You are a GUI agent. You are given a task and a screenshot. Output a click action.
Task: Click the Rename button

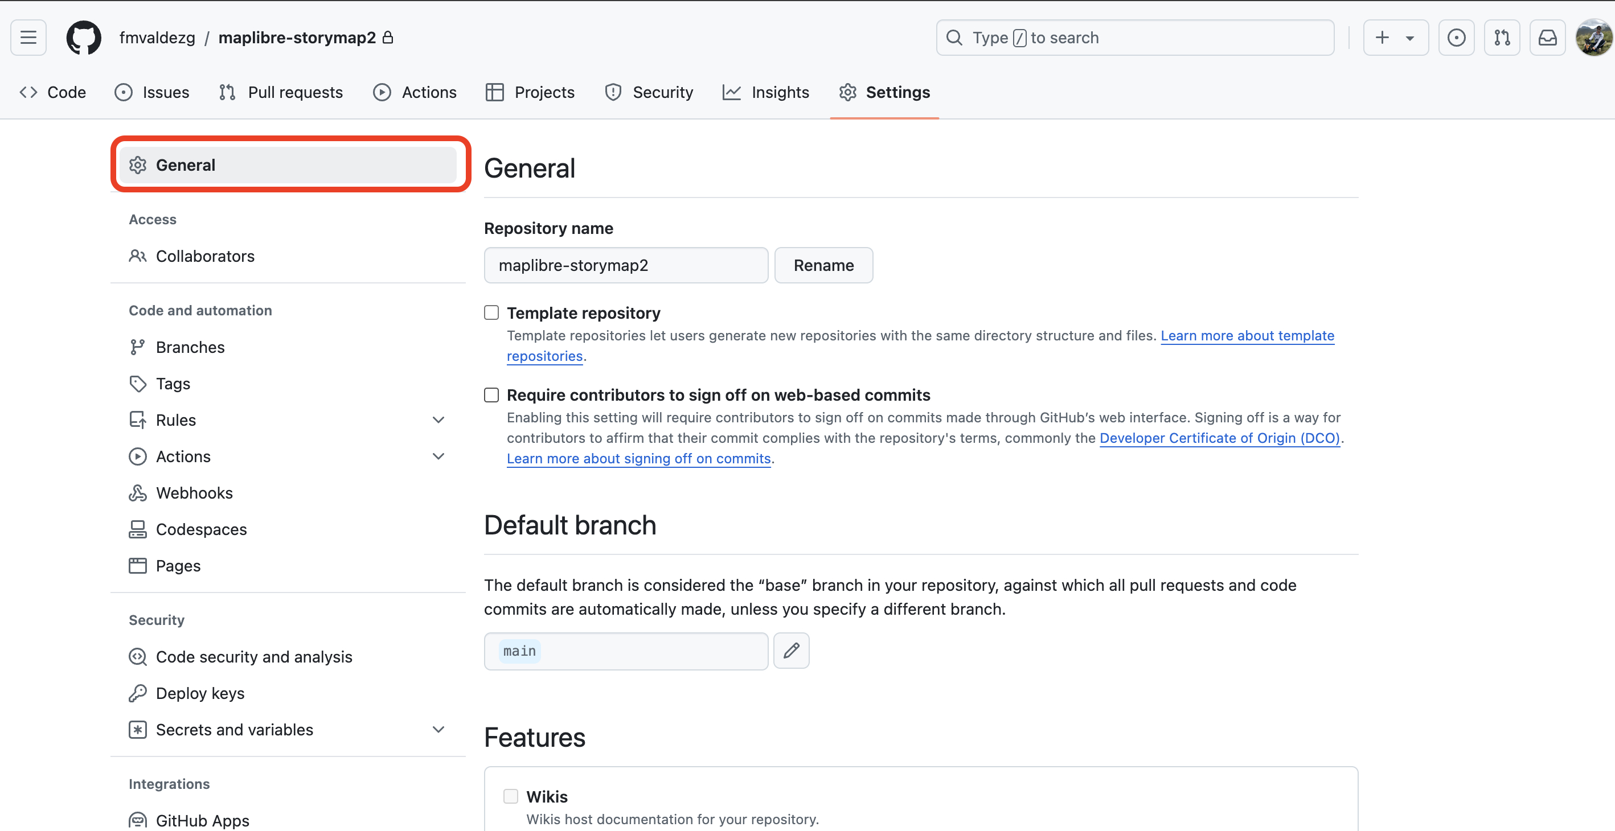tap(823, 265)
